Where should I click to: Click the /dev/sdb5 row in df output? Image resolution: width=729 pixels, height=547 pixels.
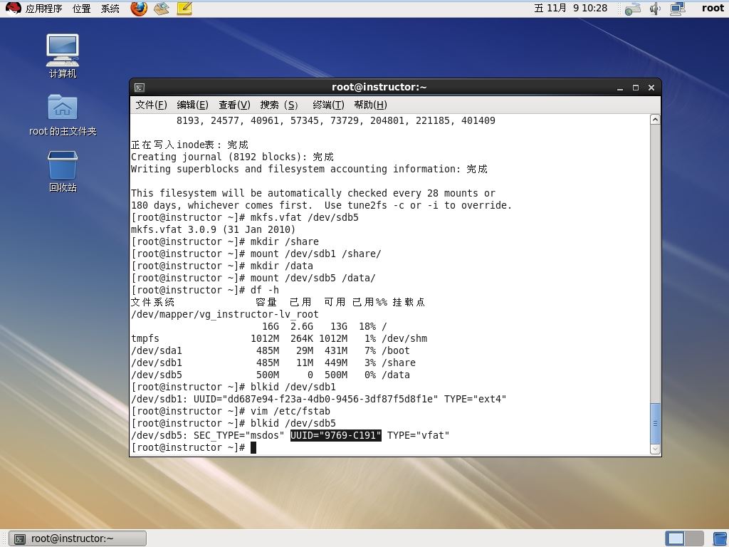pyautogui.click(x=271, y=375)
